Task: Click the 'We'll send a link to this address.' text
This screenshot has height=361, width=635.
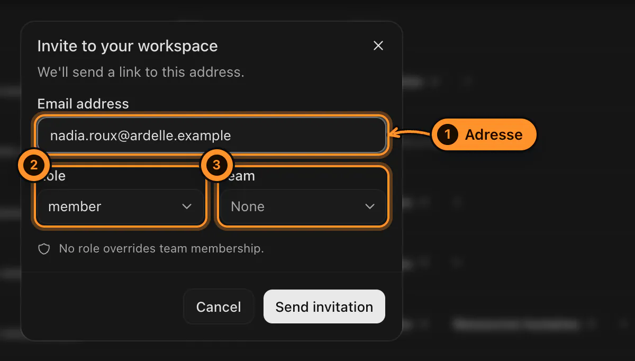Action: pyautogui.click(x=141, y=72)
